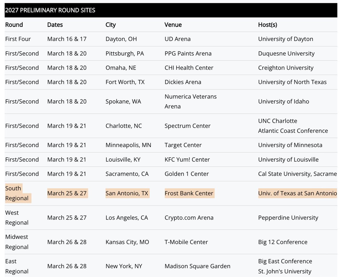The height and width of the screenshot is (277, 342).
Task: Select the "Golden 1 Center" venue
Action: pos(186,174)
